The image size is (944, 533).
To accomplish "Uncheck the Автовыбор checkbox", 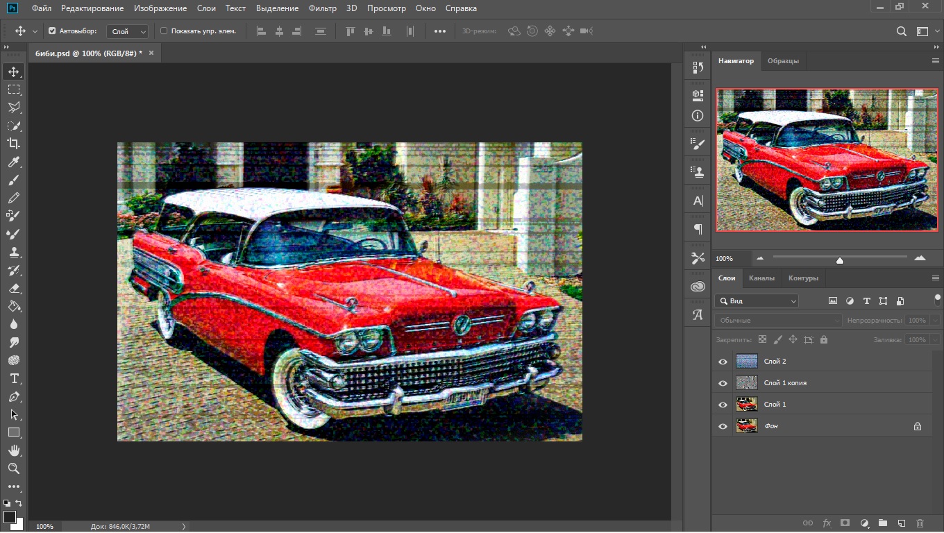I will (x=52, y=31).
